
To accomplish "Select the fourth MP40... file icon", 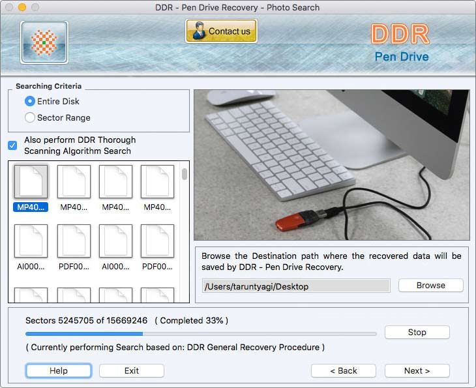I will click(158, 181).
